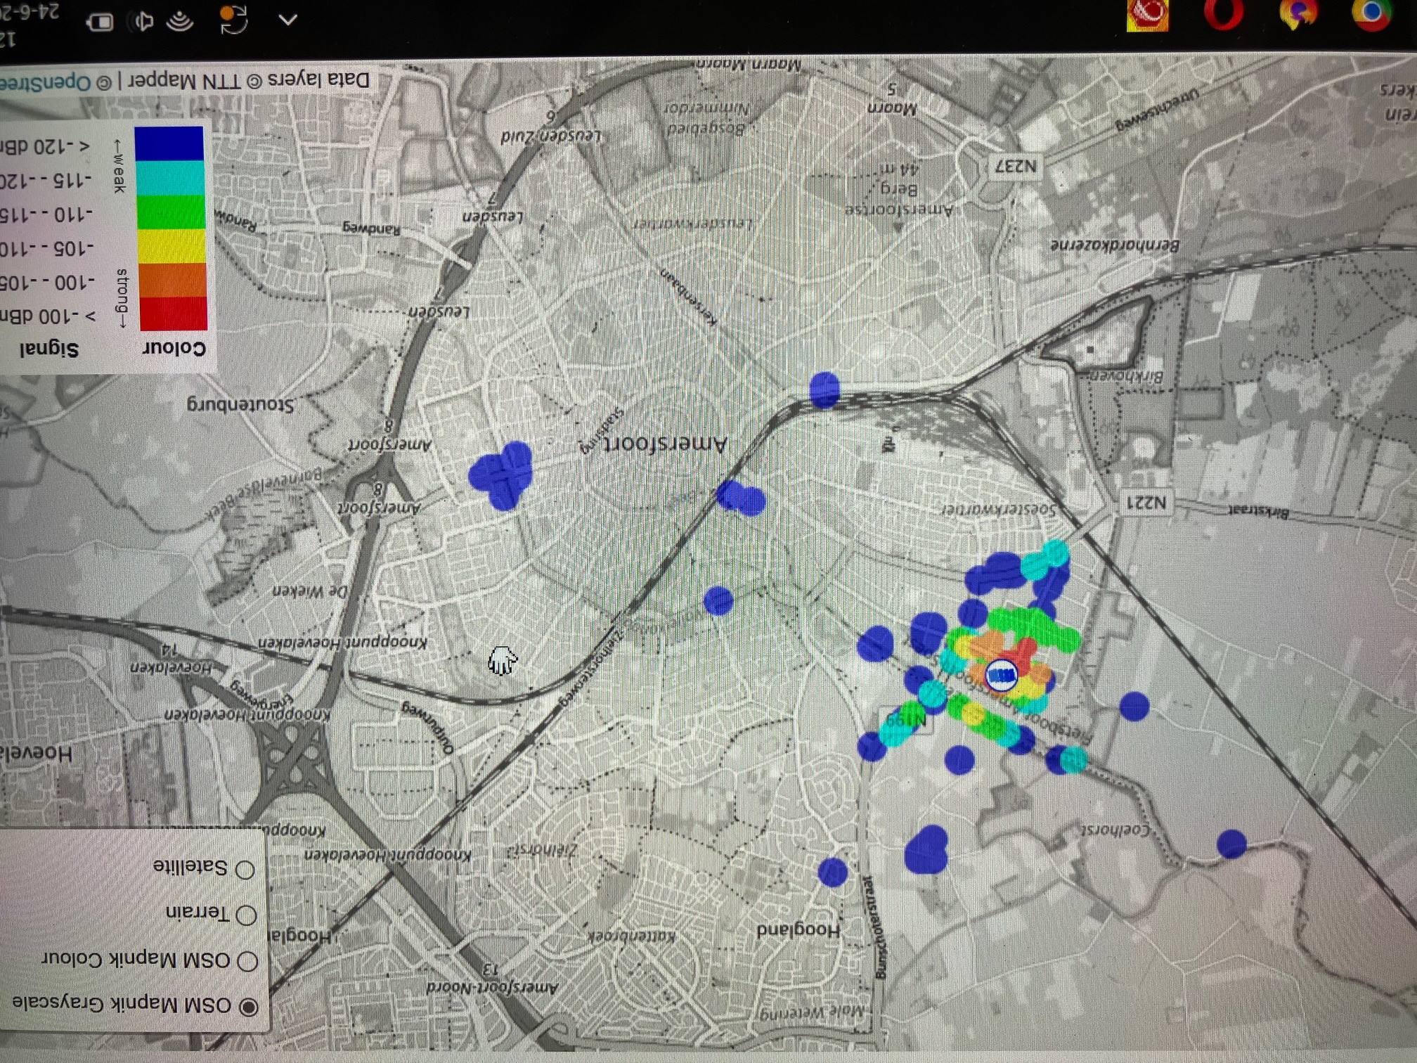Click the 'Signal' legend header
Image resolution: width=1417 pixels, height=1063 pixels.
(49, 348)
